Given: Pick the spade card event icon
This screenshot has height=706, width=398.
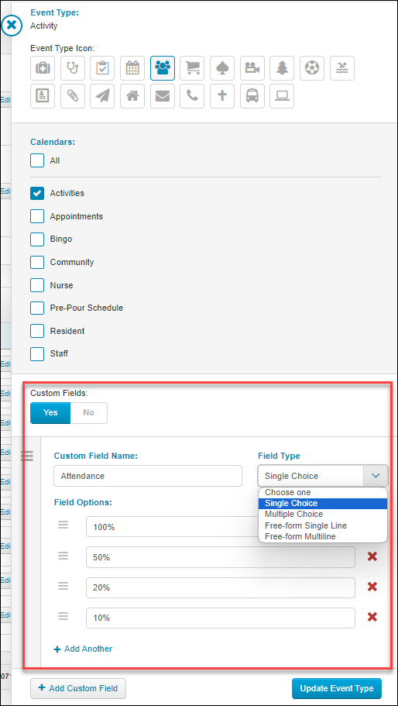Looking at the screenshot, I should point(222,68).
